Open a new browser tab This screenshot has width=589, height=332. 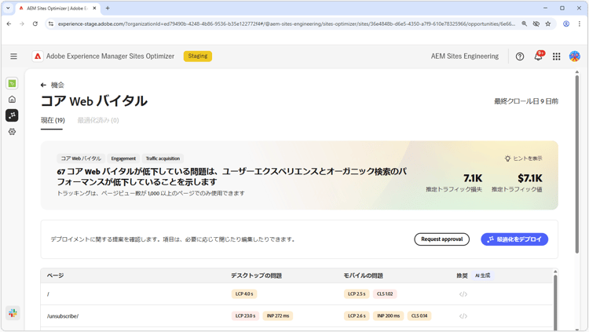[x=108, y=8]
